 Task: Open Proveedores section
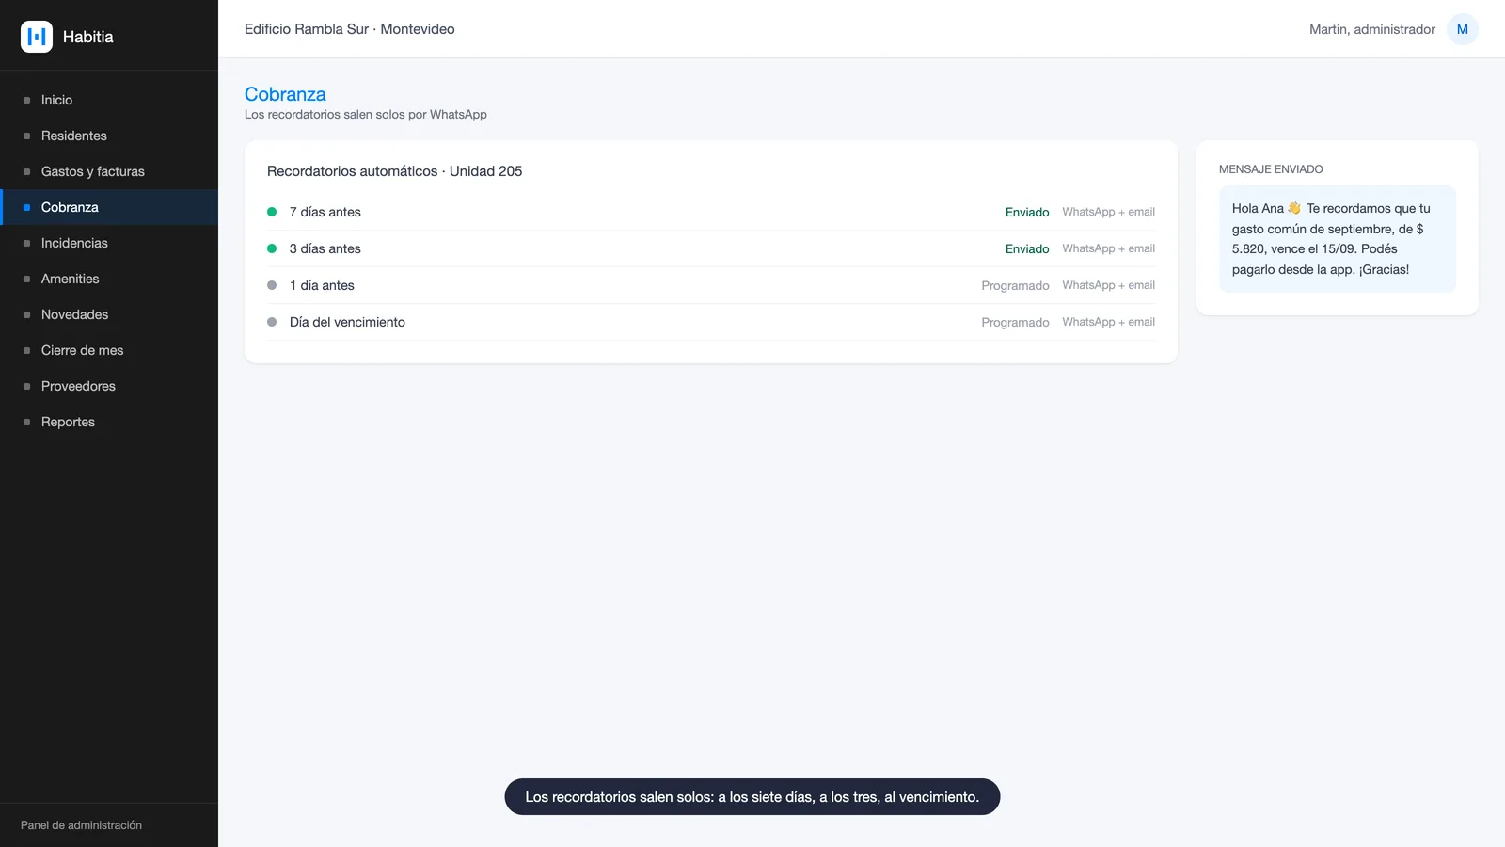pyautogui.click(x=109, y=386)
